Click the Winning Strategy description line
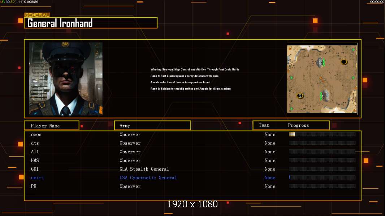The height and width of the screenshot is (216, 385). coord(195,69)
